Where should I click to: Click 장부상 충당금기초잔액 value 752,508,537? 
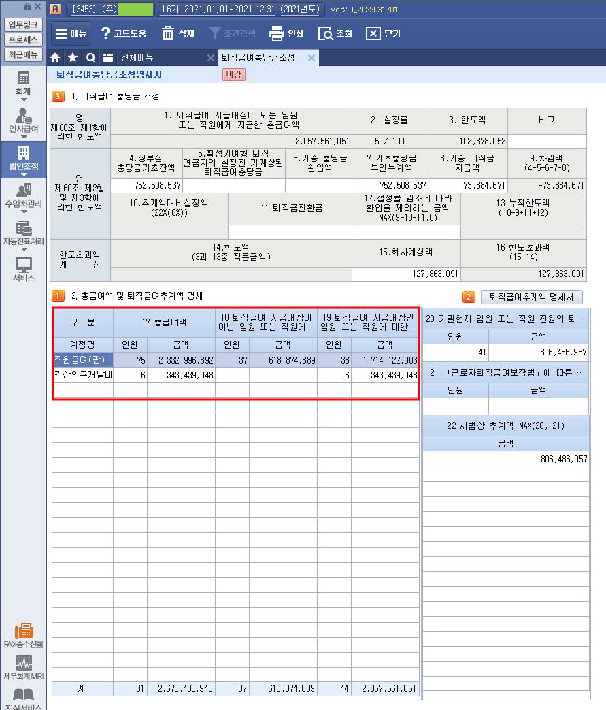click(147, 186)
